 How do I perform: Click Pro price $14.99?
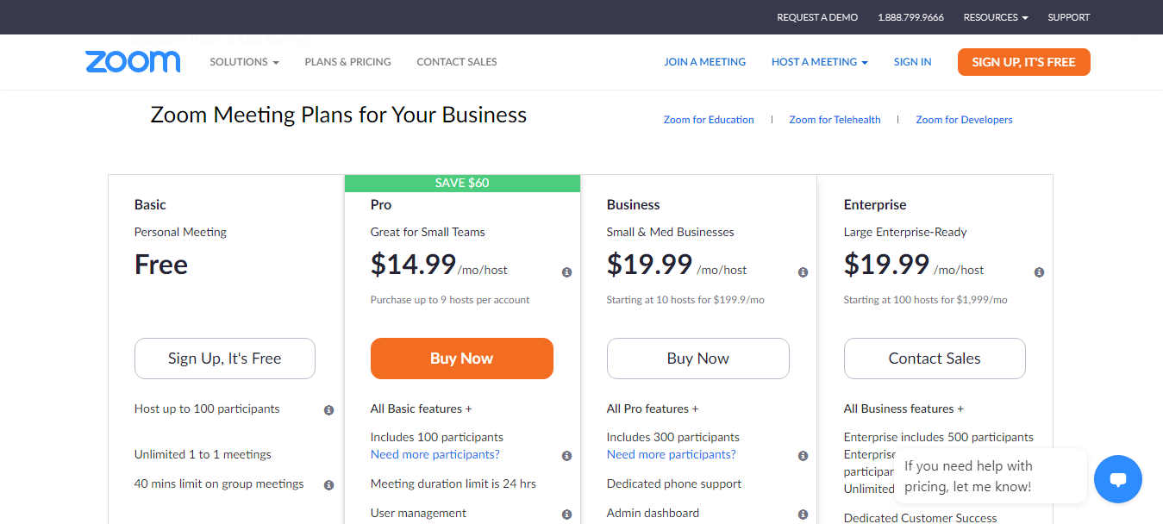[413, 265]
